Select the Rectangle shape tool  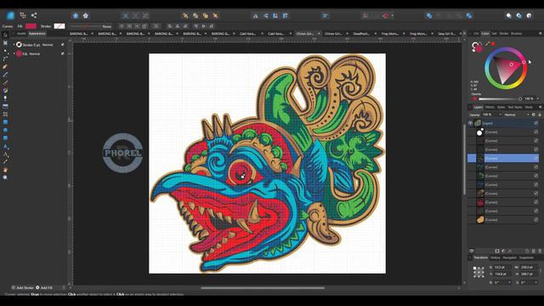[5, 122]
